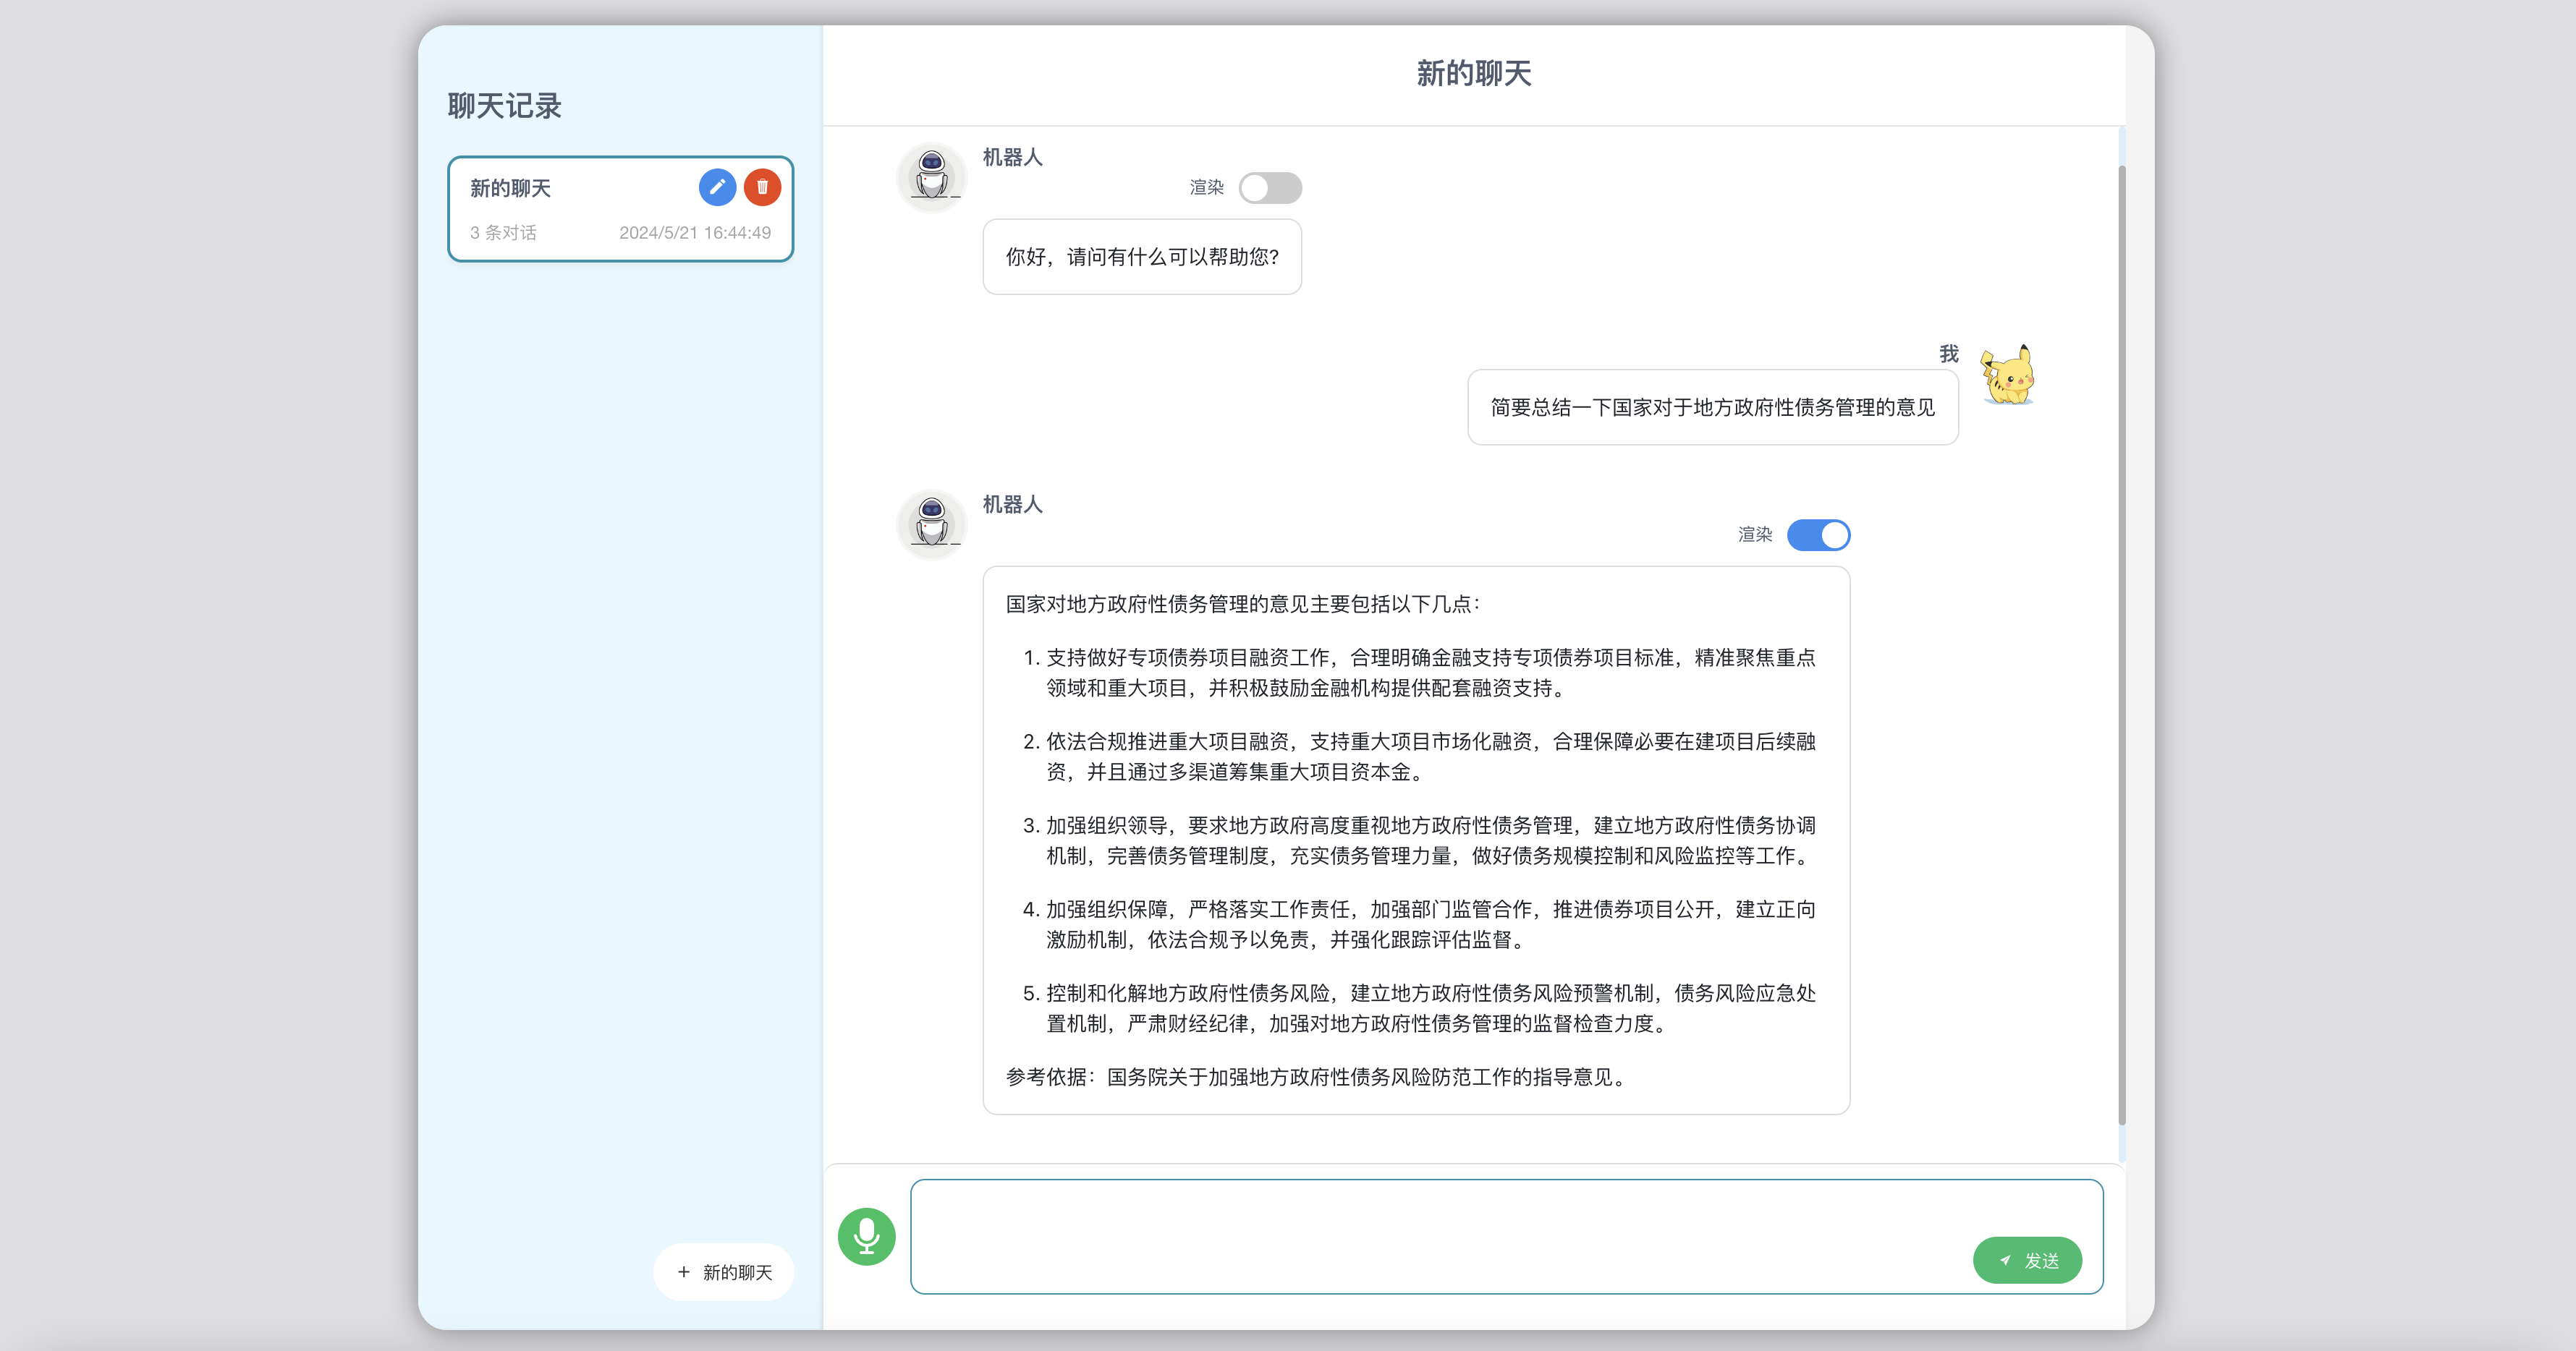The height and width of the screenshot is (1351, 2576).
Task: Click the plus icon on 新的聊天 button
Action: click(x=684, y=1272)
